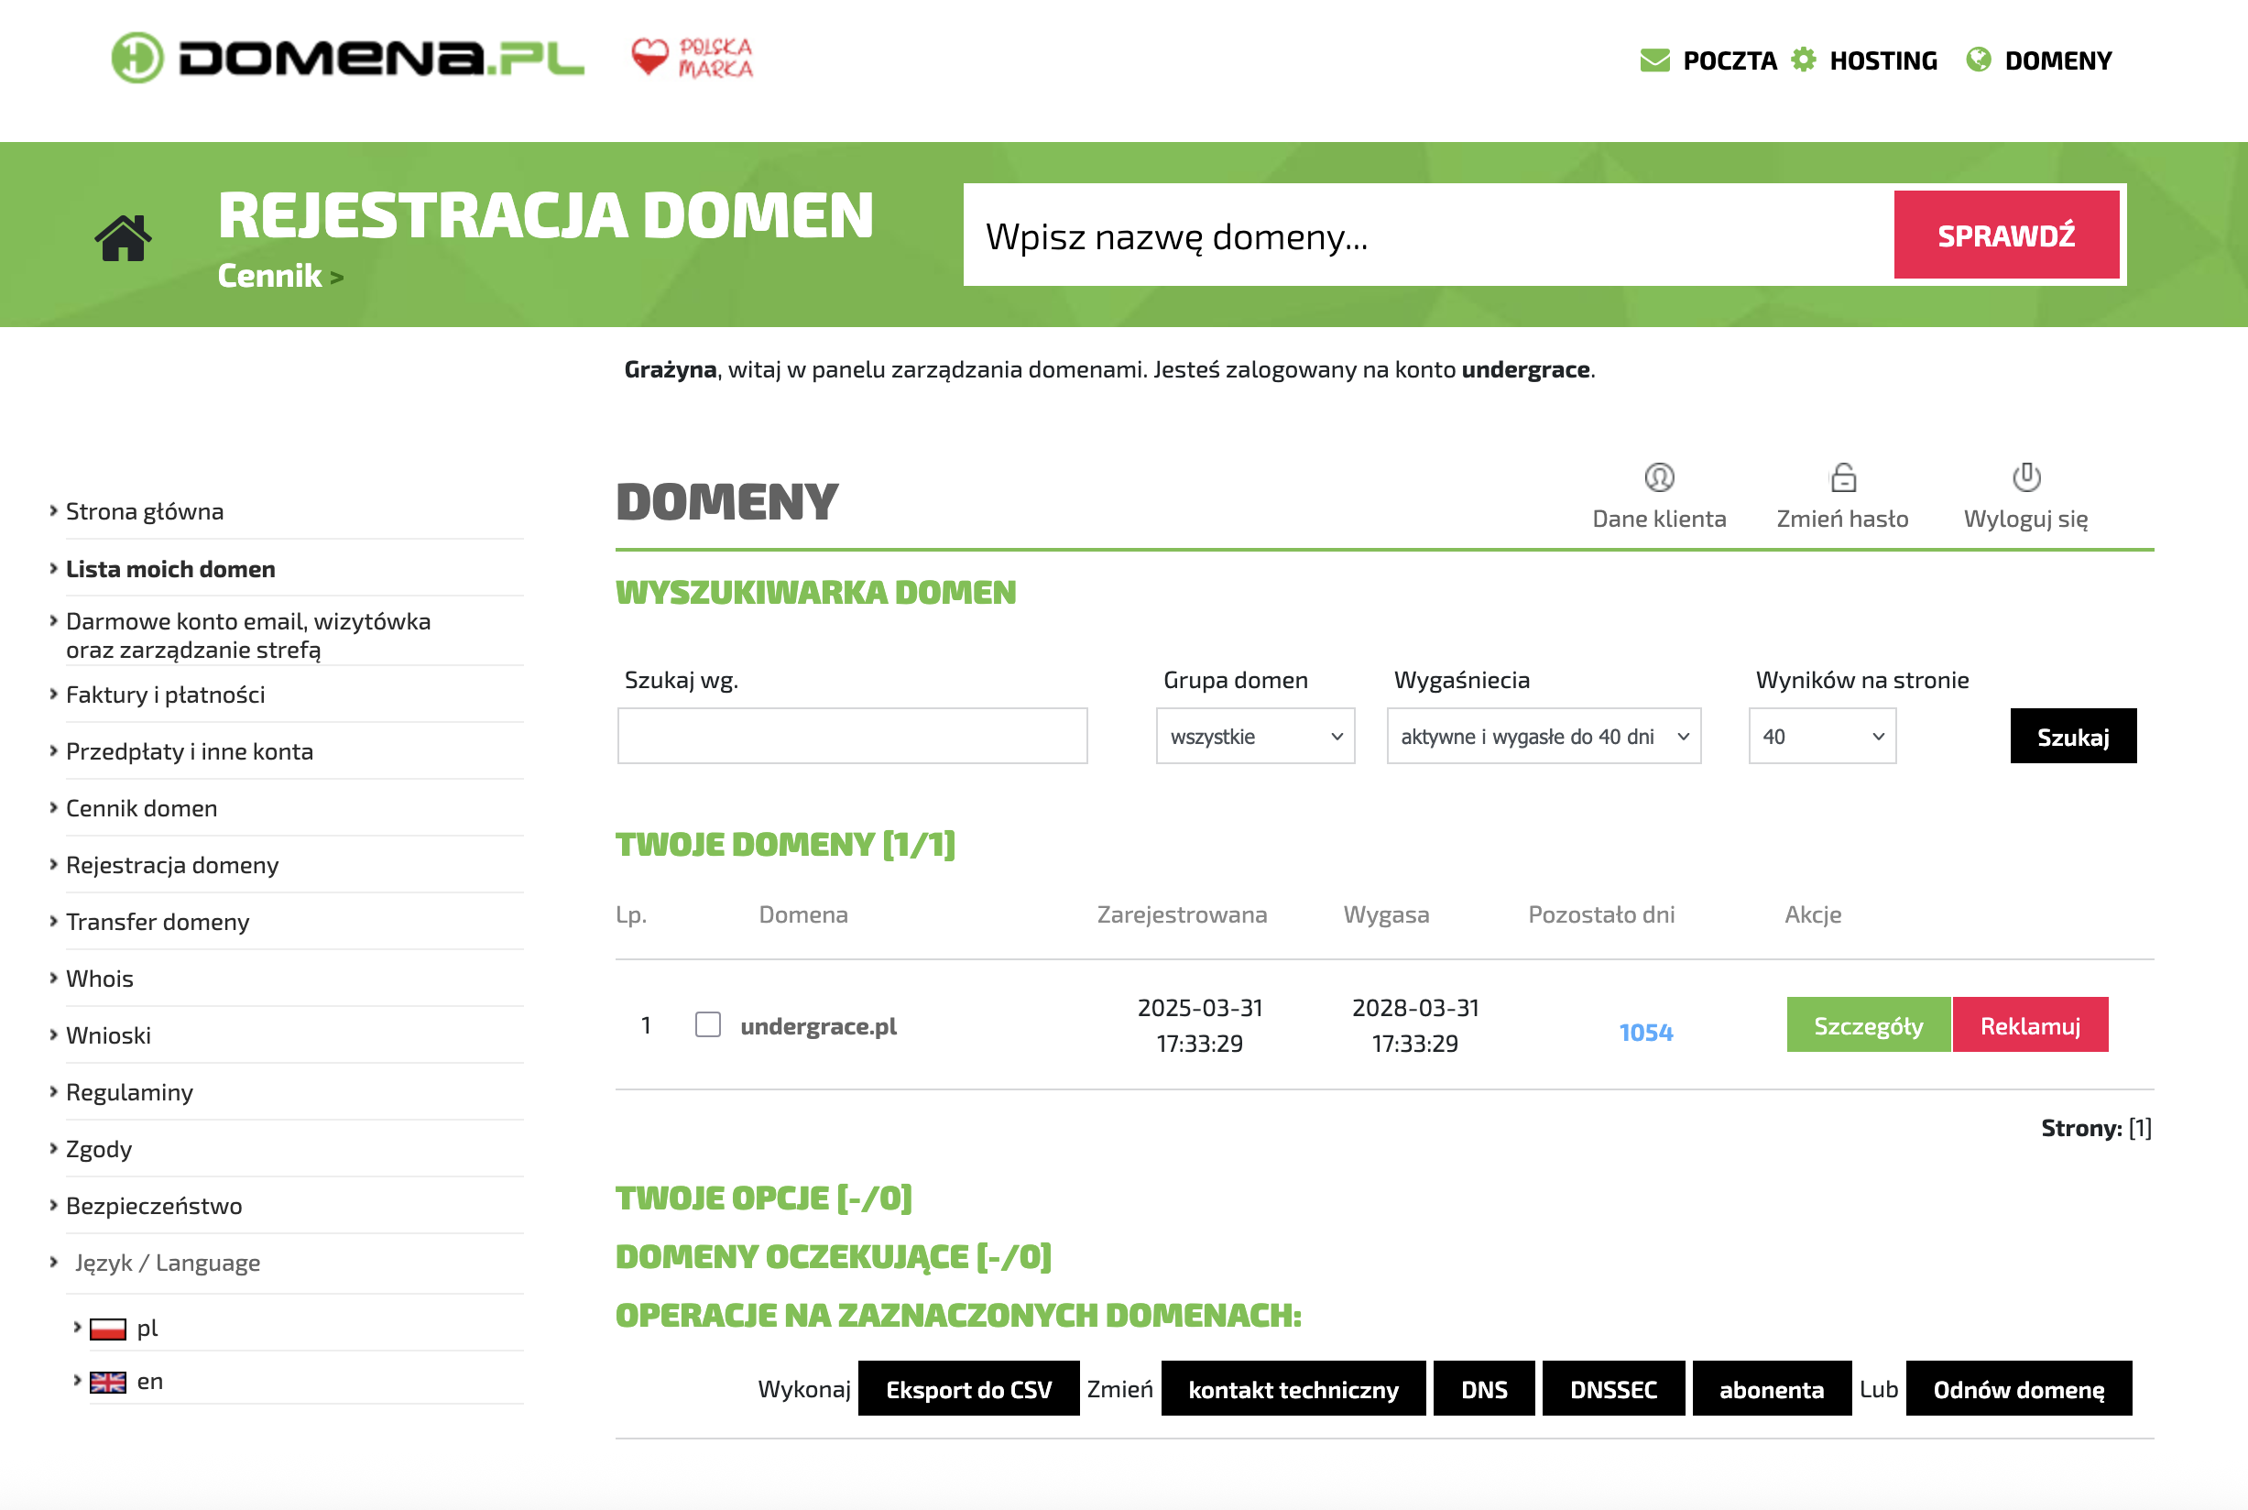Switch to the English flag icon
The width and height of the screenshot is (2248, 1510).
pos(108,1382)
